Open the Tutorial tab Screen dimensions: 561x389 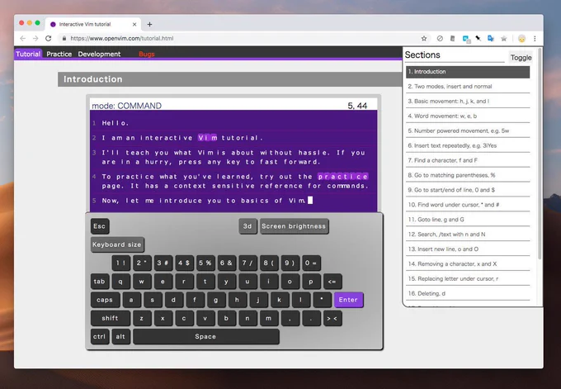click(28, 54)
